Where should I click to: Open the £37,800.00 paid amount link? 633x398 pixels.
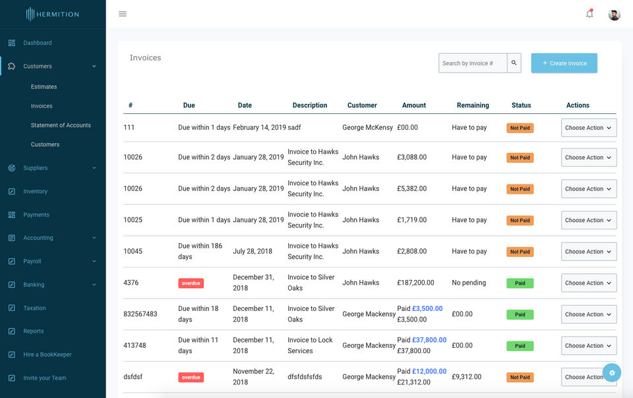(x=429, y=340)
